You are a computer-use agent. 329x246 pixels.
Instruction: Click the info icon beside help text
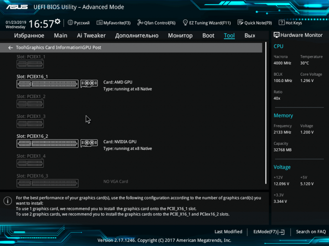pos(8,201)
